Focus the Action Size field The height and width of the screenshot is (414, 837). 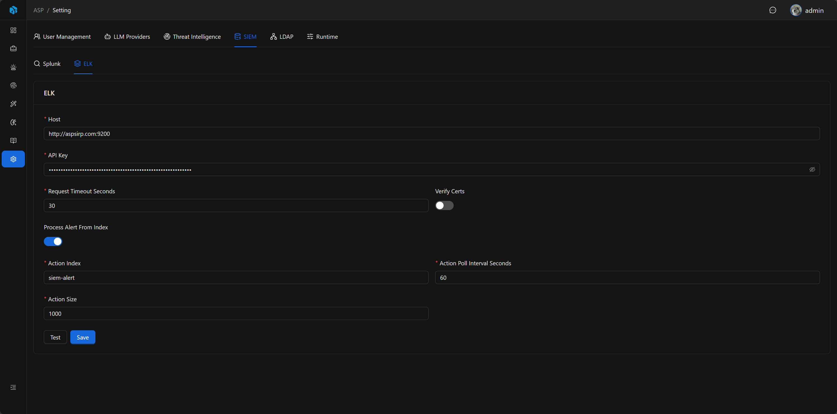coord(236,314)
